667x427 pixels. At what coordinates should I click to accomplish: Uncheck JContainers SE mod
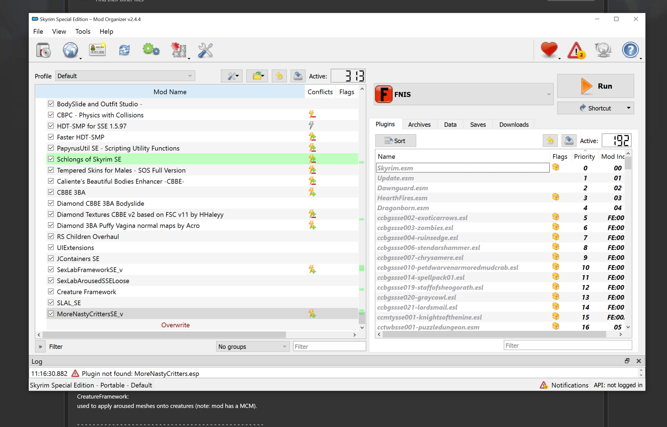point(51,258)
